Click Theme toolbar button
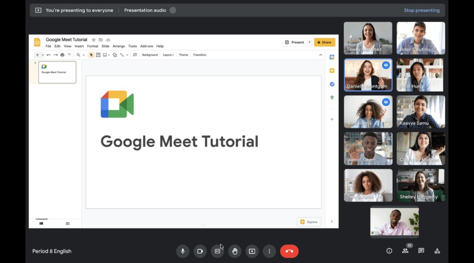 tap(184, 55)
